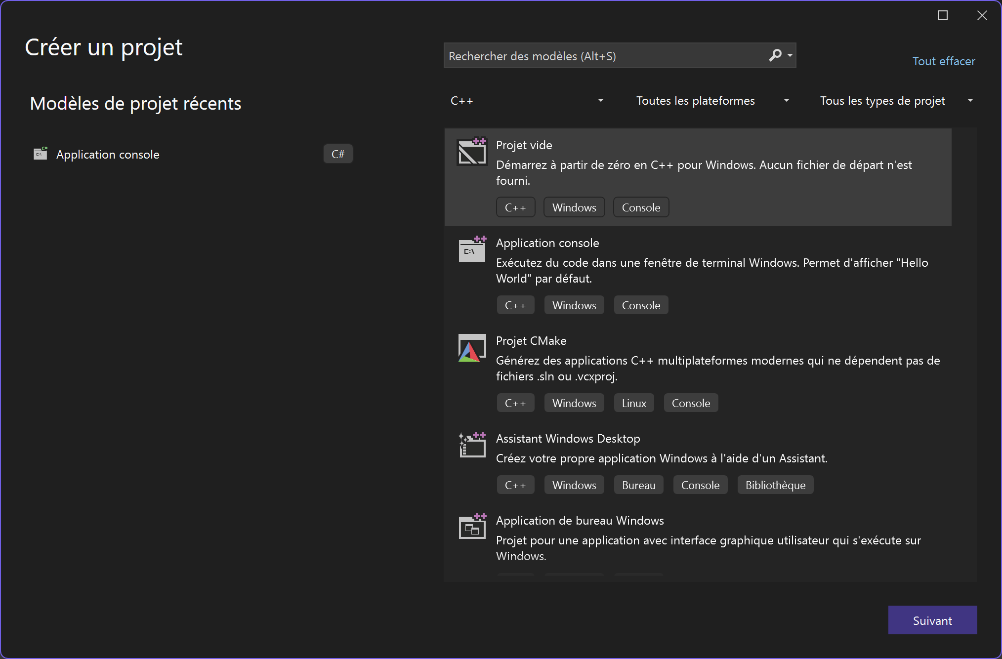The height and width of the screenshot is (659, 1002).
Task: Click the Tout effacer link
Action: 943,61
